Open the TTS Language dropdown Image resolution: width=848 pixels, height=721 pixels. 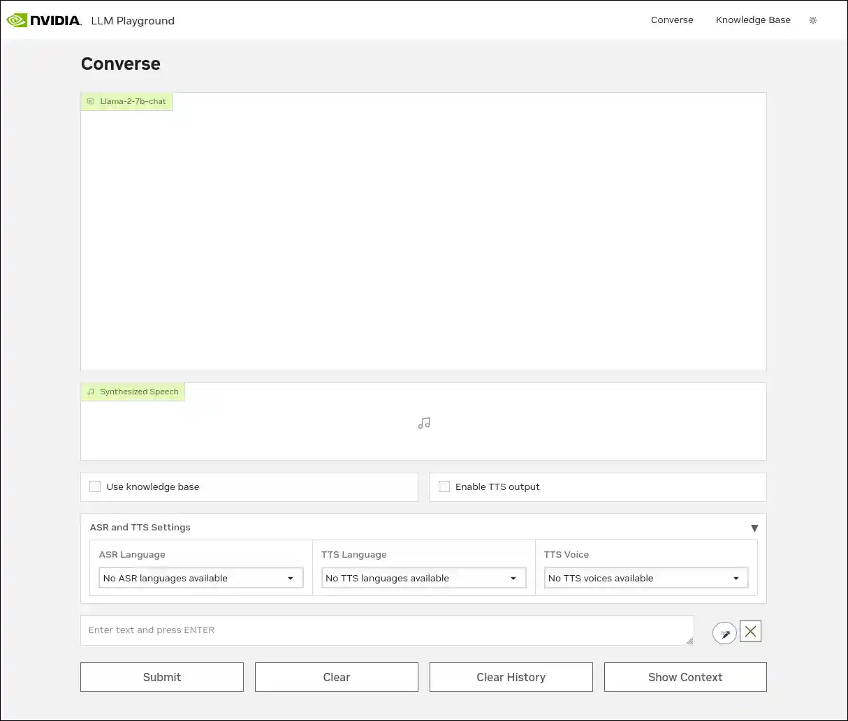coord(423,577)
